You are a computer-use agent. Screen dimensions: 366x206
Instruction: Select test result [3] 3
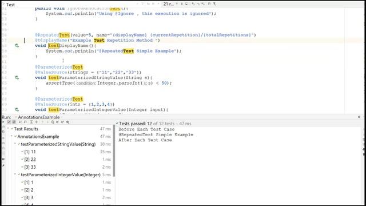[59, 197]
